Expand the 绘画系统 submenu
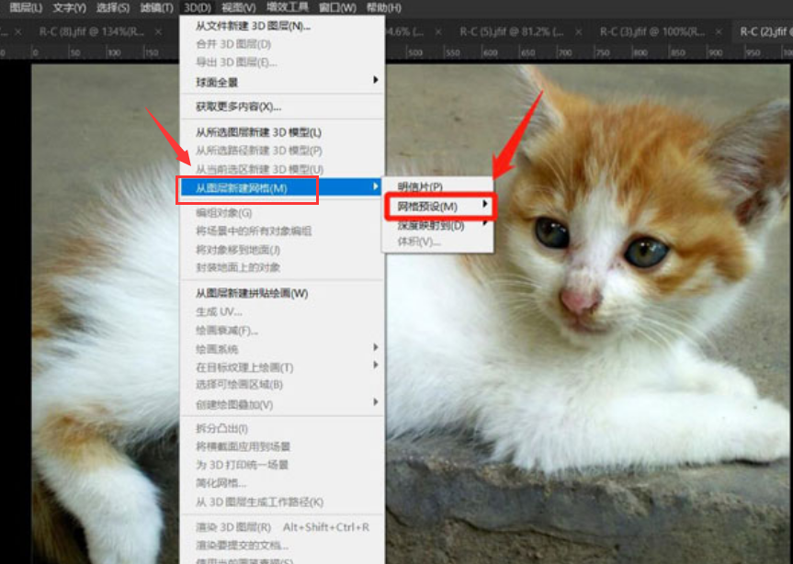 282,349
